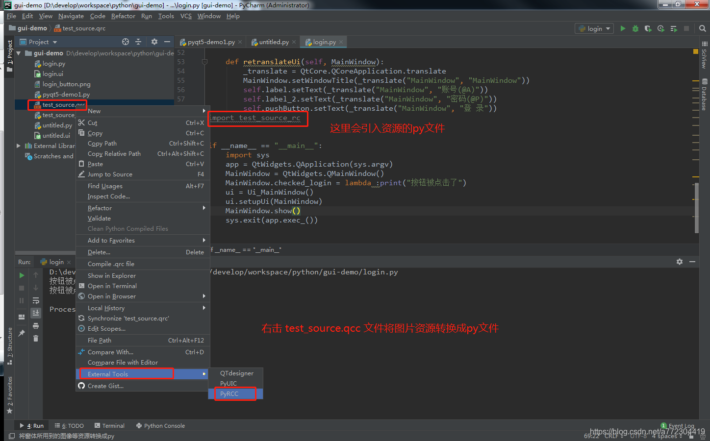Open the login run configuration dropdown
Image resolution: width=710 pixels, height=441 pixels.
click(x=594, y=28)
